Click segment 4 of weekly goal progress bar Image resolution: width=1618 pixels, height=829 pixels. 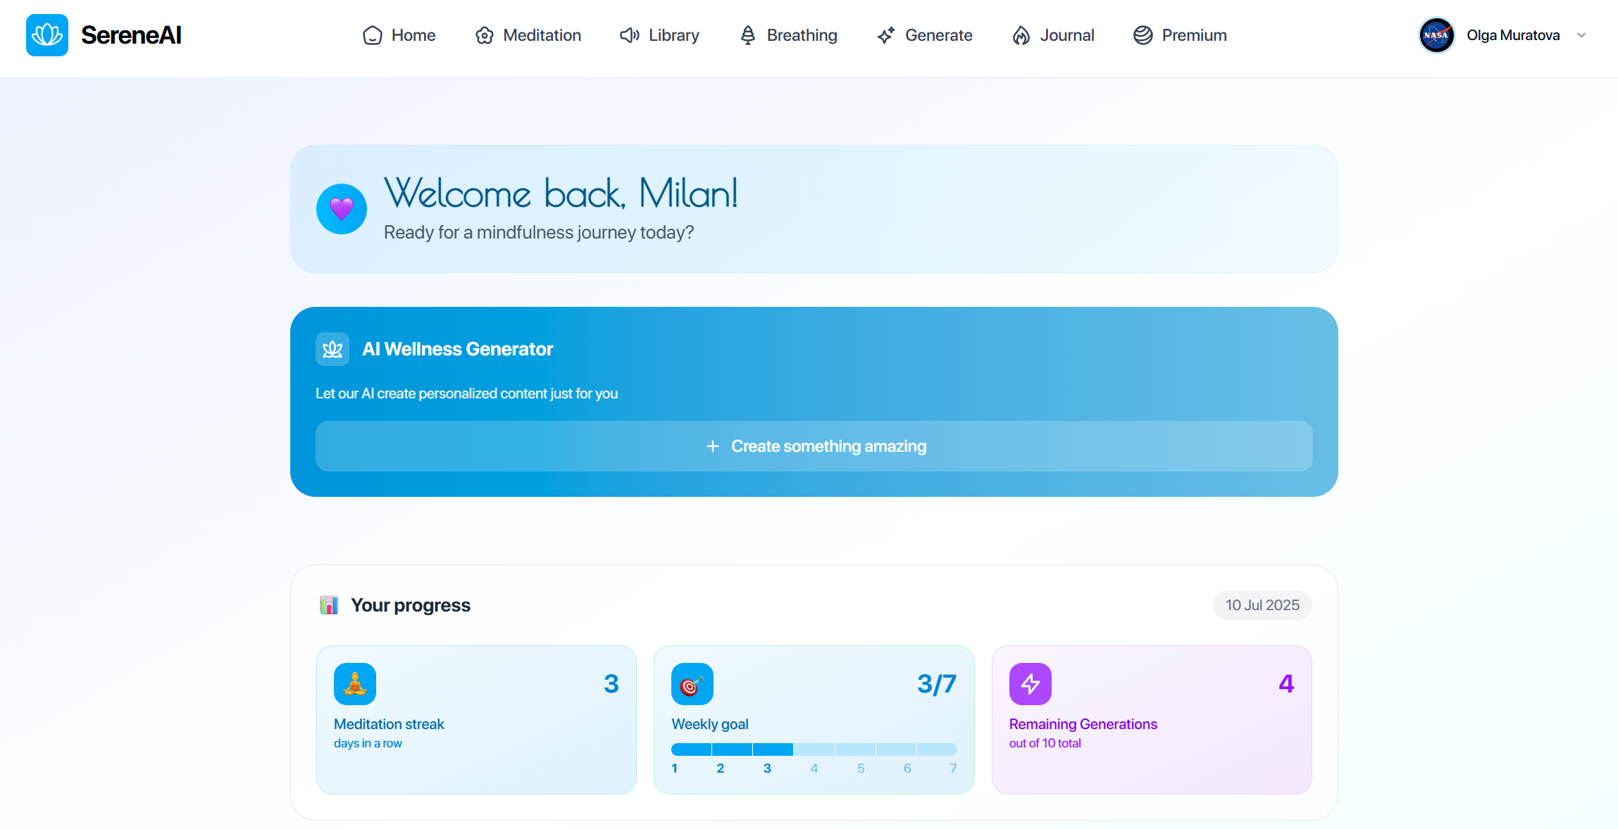pyautogui.click(x=814, y=749)
